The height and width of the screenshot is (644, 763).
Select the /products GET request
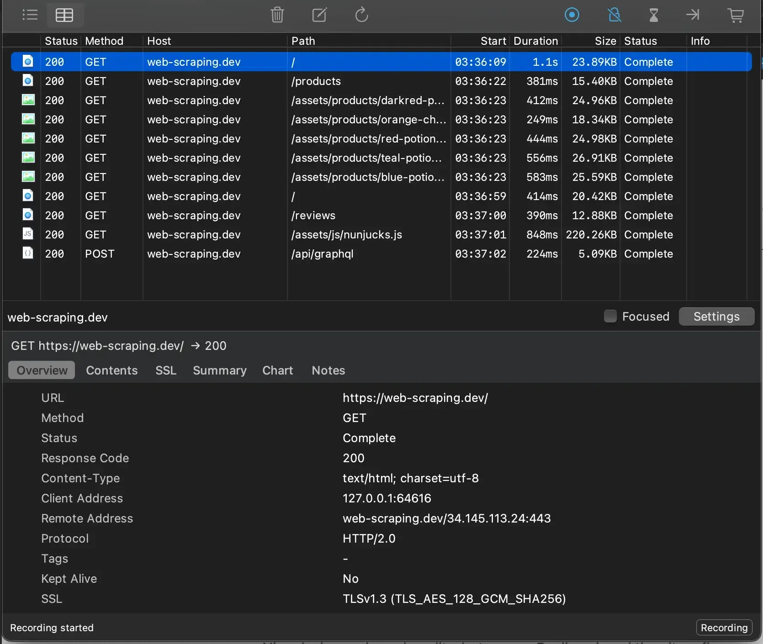click(316, 81)
